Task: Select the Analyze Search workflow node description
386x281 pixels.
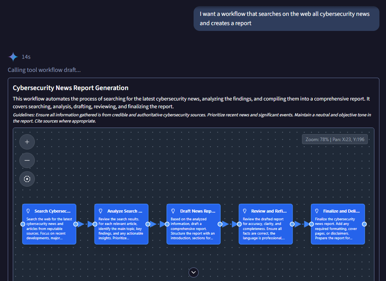Action: click(121, 228)
